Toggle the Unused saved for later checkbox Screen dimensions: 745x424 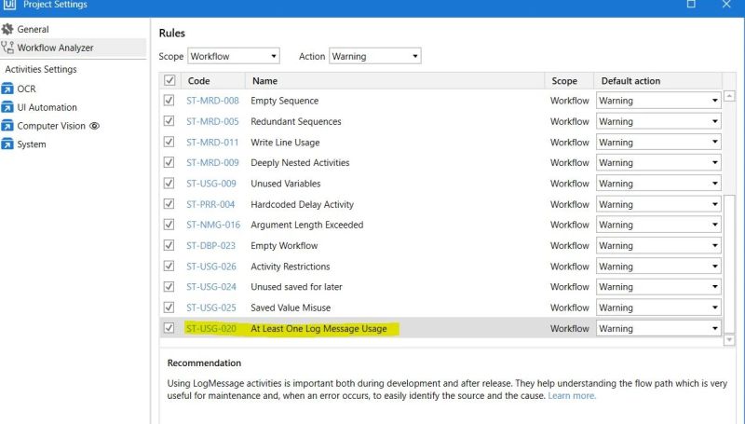169,287
